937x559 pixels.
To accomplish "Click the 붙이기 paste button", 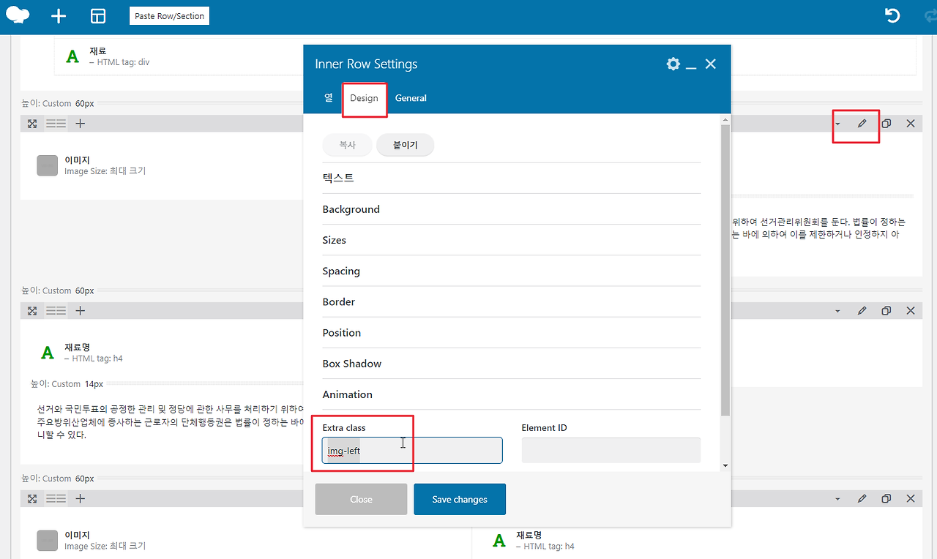I will (405, 146).
